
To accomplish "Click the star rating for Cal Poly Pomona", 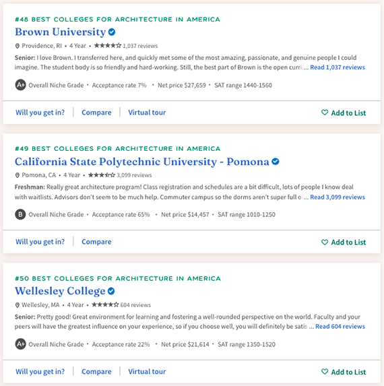I will pos(102,175).
